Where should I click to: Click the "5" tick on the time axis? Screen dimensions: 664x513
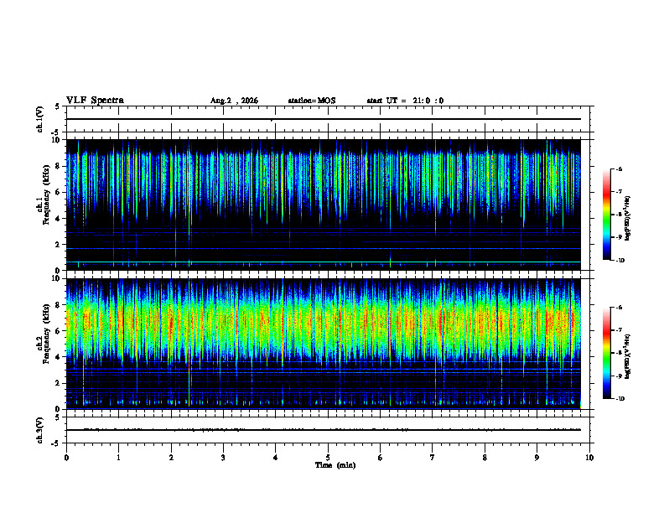point(328,458)
